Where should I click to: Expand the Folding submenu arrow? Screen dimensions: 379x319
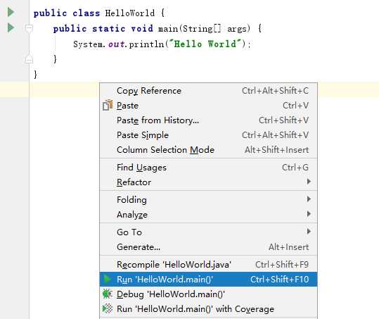pos(309,199)
